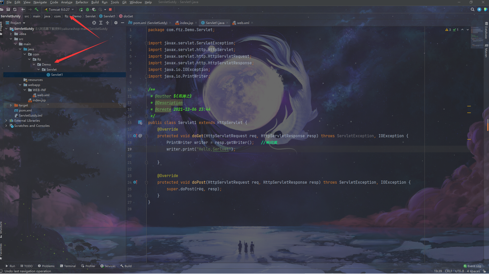Open the Database tool window

486,30
